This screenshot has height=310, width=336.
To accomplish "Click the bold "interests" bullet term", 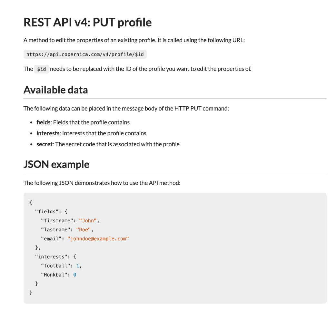I will [x=48, y=133].
